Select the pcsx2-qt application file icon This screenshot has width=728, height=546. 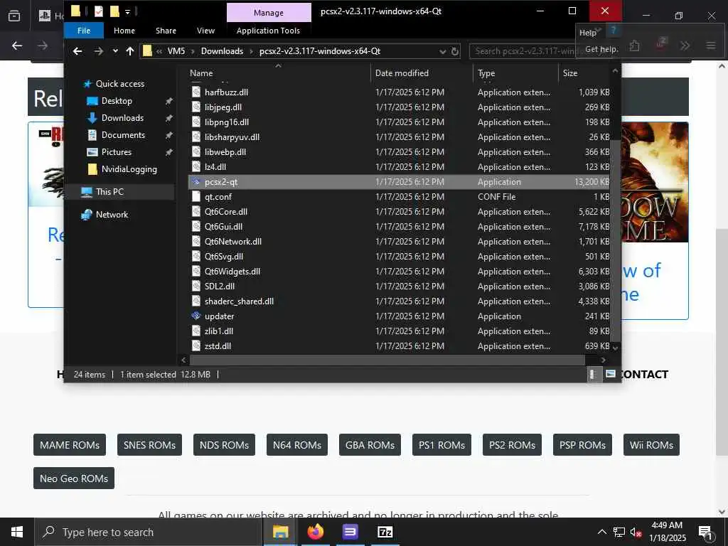pyautogui.click(x=196, y=181)
